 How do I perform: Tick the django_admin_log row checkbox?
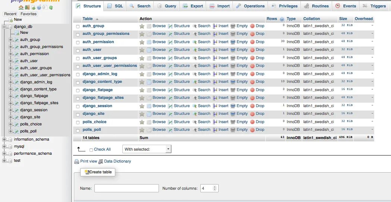[x=78, y=75]
